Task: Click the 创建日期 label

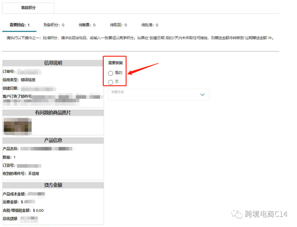Action: click(11, 88)
